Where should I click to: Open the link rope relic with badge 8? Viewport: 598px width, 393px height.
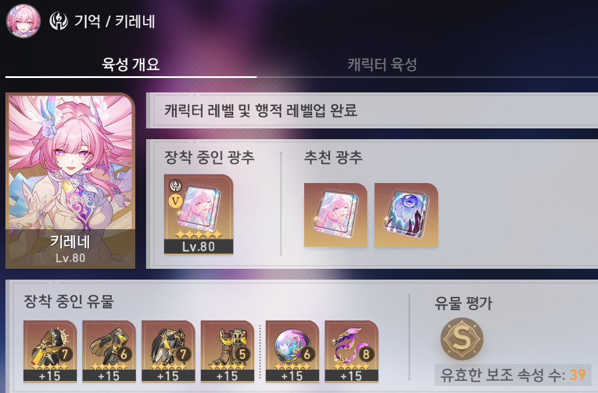point(351,351)
